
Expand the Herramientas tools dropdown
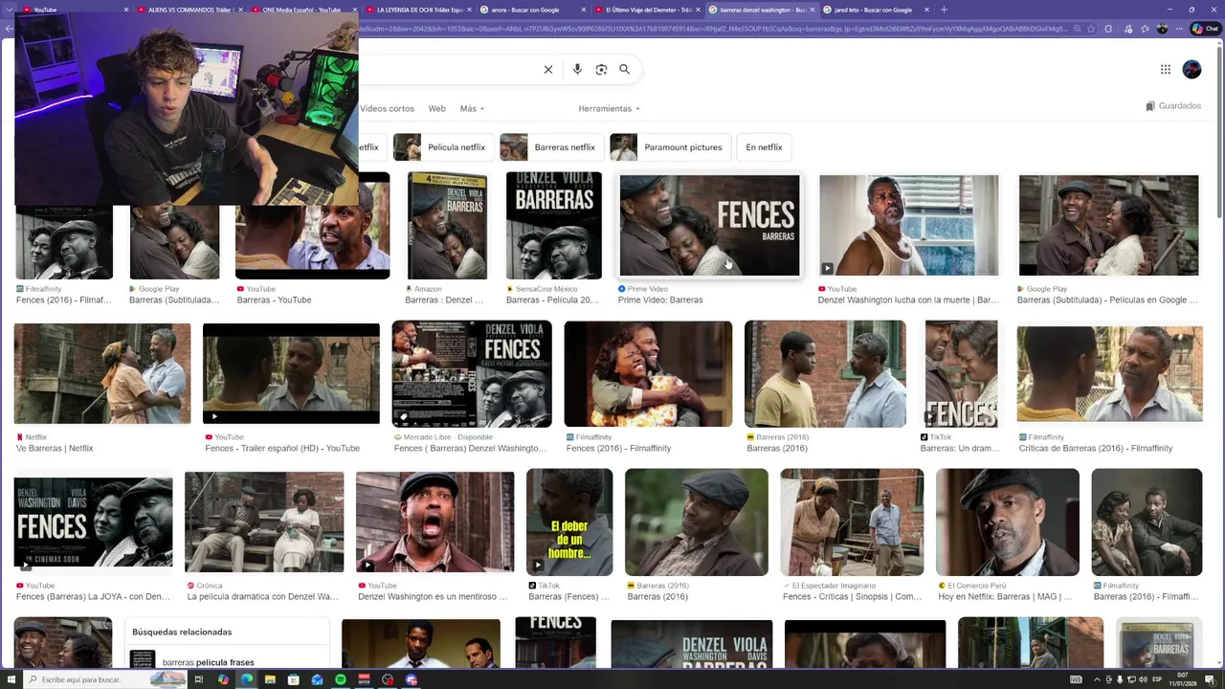[609, 108]
